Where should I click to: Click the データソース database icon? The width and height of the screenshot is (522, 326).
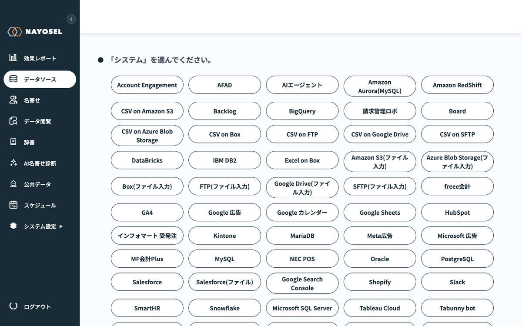tap(13, 79)
